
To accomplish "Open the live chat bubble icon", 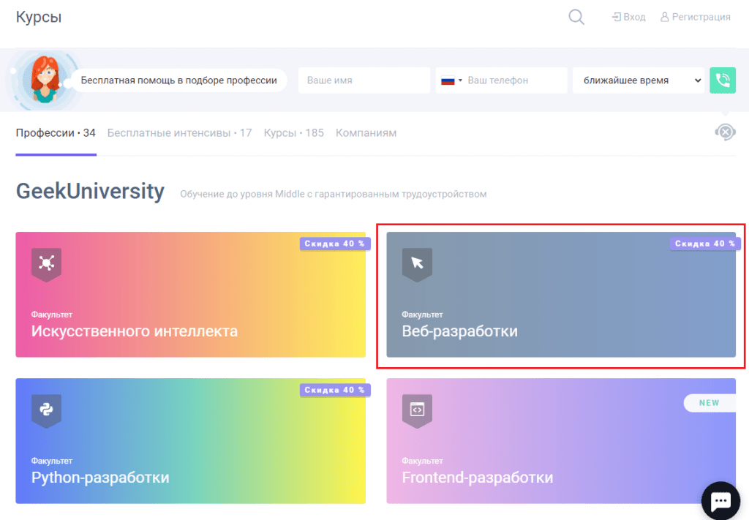I will pyautogui.click(x=720, y=500).
